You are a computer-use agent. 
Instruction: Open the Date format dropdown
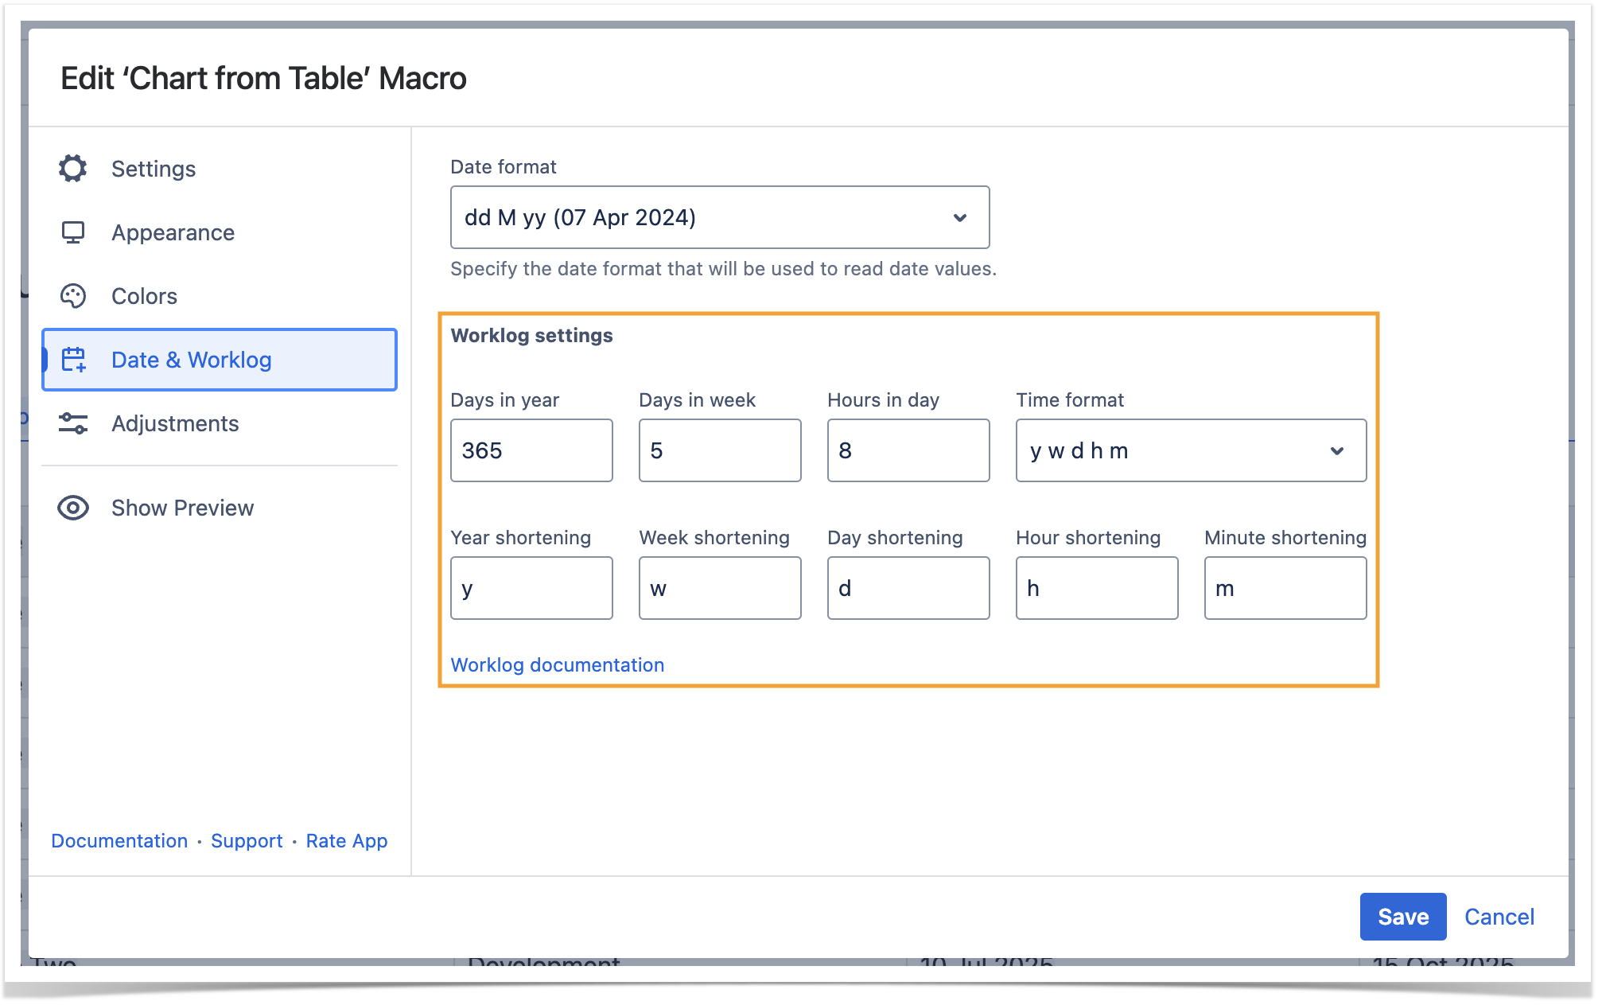click(719, 217)
